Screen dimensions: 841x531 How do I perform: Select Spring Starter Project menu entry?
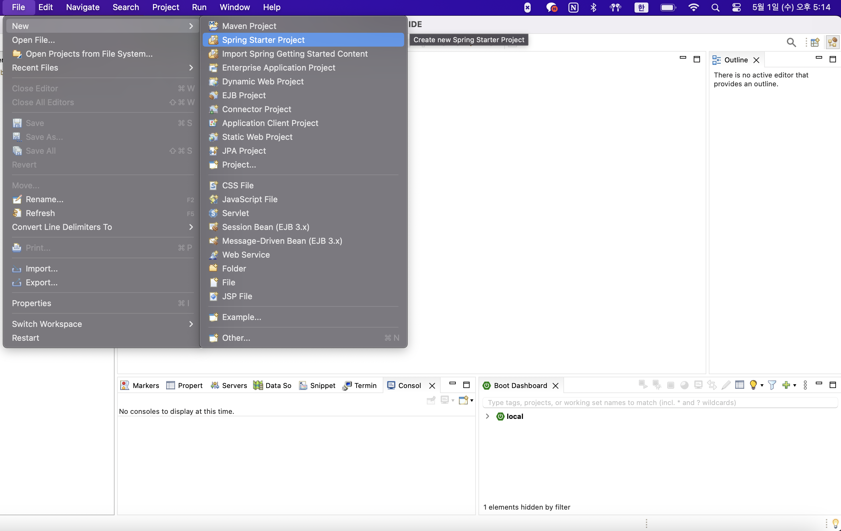[x=263, y=40]
